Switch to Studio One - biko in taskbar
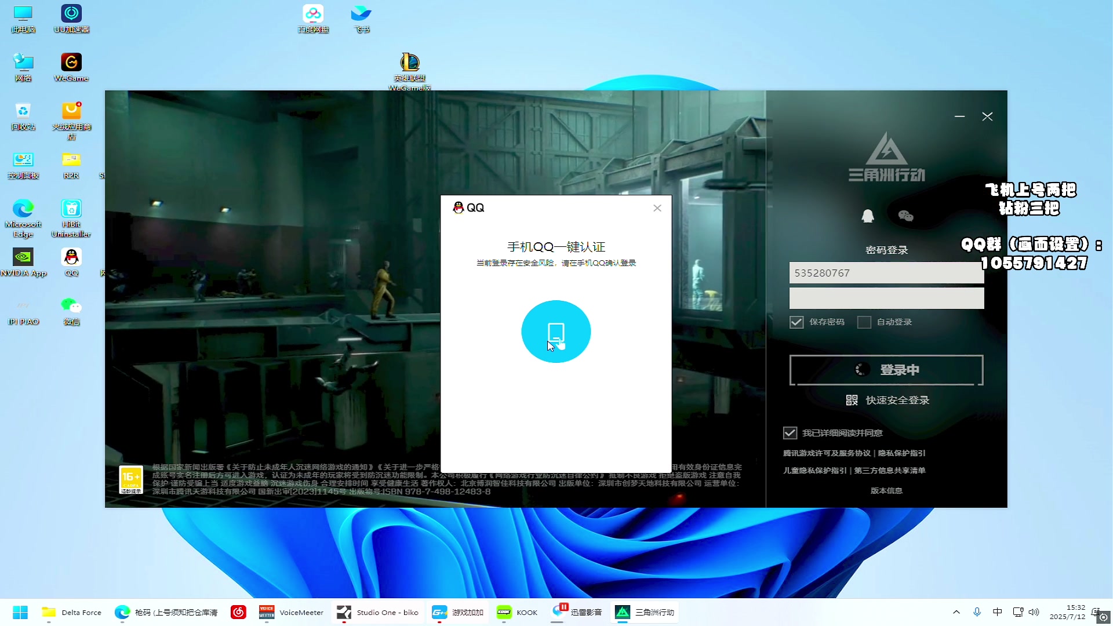Viewport: 1113px width, 626px height. [x=377, y=612]
